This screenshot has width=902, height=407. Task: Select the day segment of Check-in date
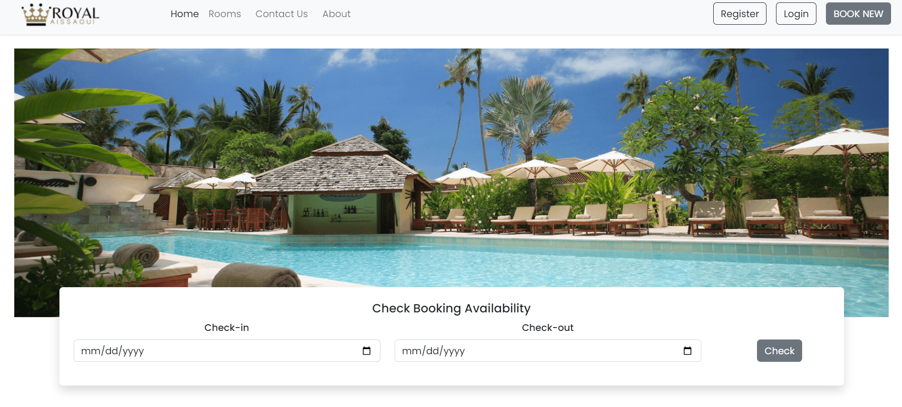[111, 351]
